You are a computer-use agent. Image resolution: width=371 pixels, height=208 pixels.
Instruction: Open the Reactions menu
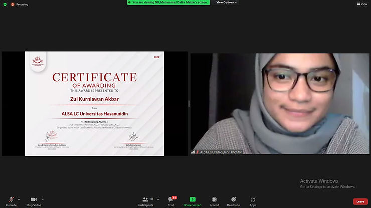click(x=233, y=201)
